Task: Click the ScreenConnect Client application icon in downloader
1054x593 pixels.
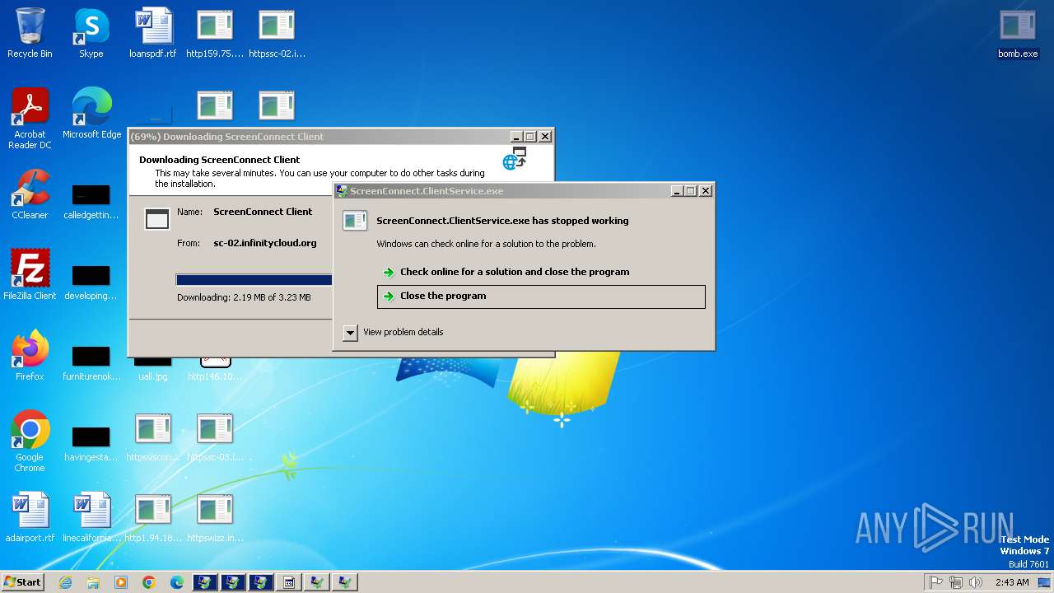Action: (157, 218)
